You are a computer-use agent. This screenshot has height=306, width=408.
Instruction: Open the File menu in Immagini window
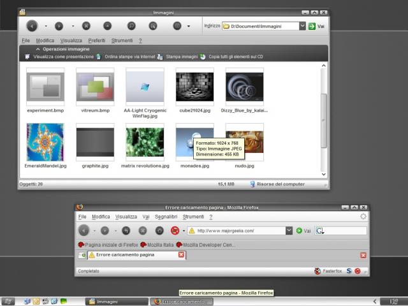[25, 41]
